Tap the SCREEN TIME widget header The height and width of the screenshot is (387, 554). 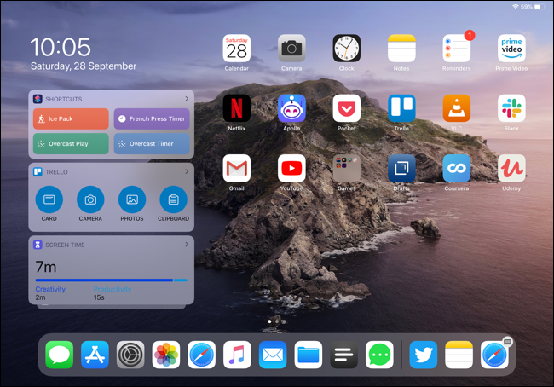65,245
